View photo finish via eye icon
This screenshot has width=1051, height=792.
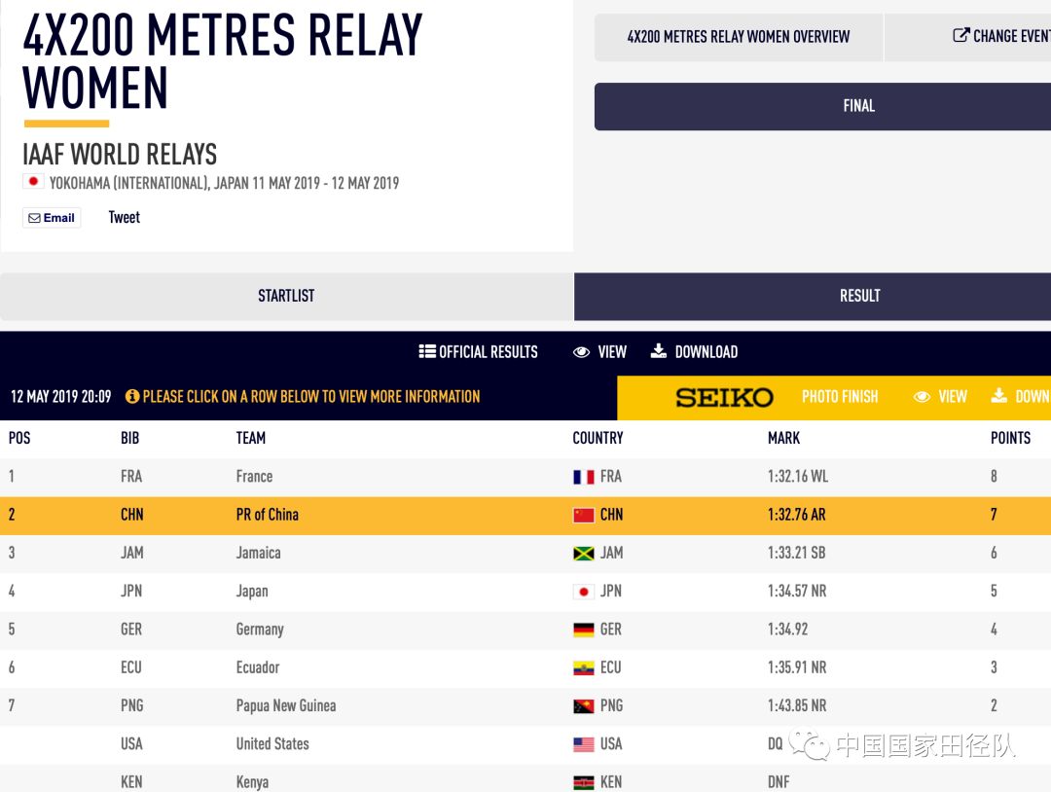[923, 397]
